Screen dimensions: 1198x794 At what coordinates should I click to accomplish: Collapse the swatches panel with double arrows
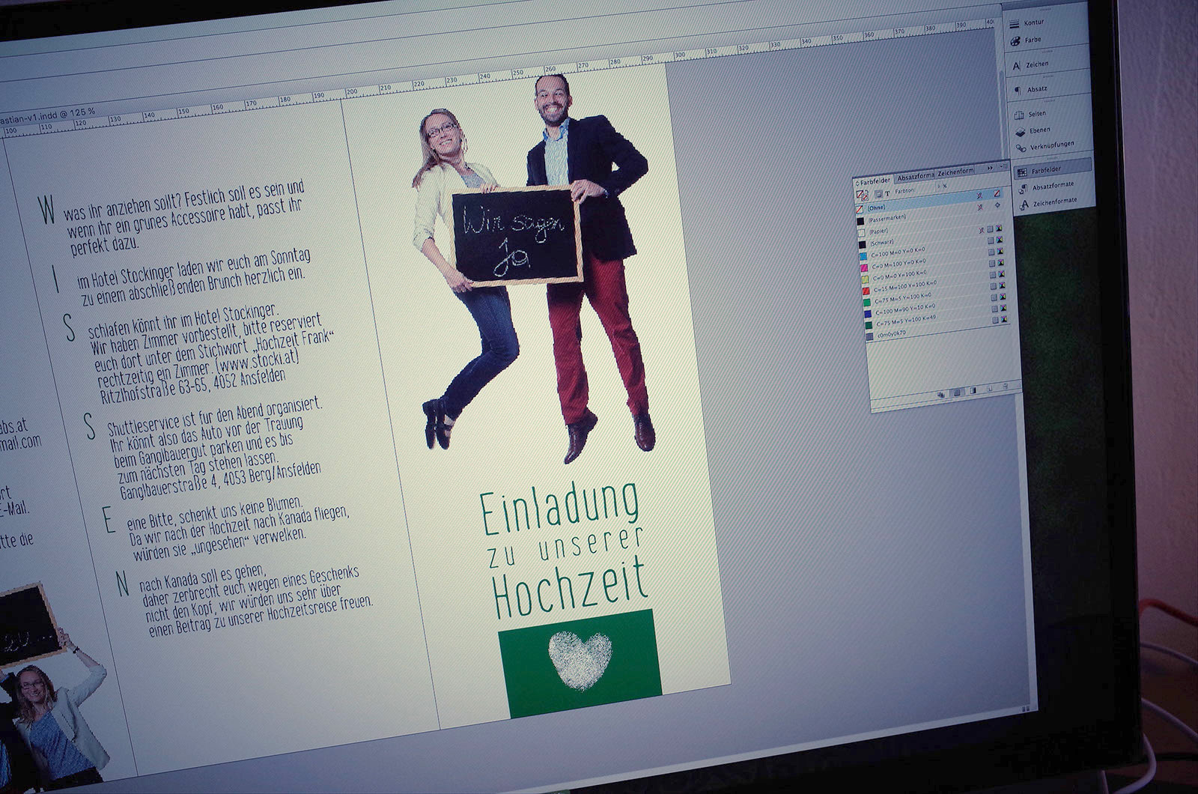(x=991, y=168)
